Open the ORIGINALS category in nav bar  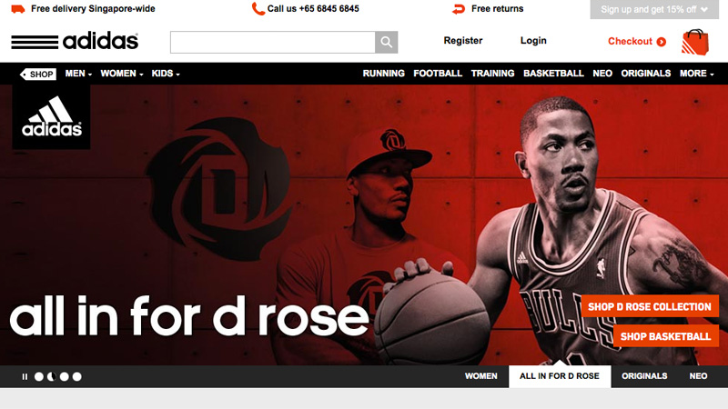pyautogui.click(x=646, y=74)
